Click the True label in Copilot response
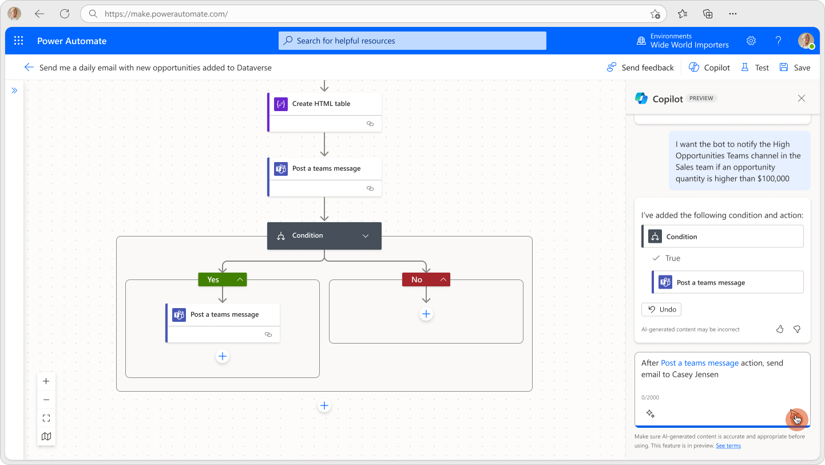The width and height of the screenshot is (825, 465). [x=673, y=258]
